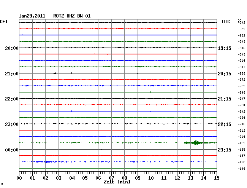Click the CET timezone label
This screenshot has width=247, height=188.
click(x=4, y=22)
